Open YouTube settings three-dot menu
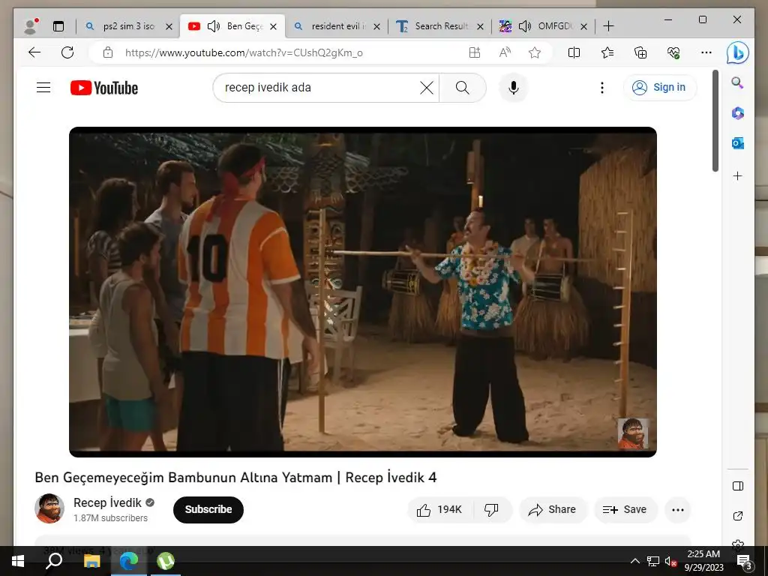This screenshot has height=576, width=768. tap(602, 88)
